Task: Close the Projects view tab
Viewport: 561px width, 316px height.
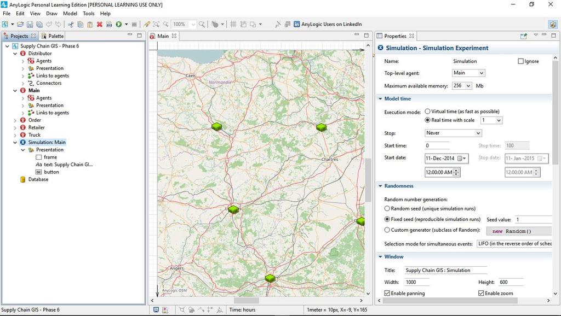Action: point(33,36)
